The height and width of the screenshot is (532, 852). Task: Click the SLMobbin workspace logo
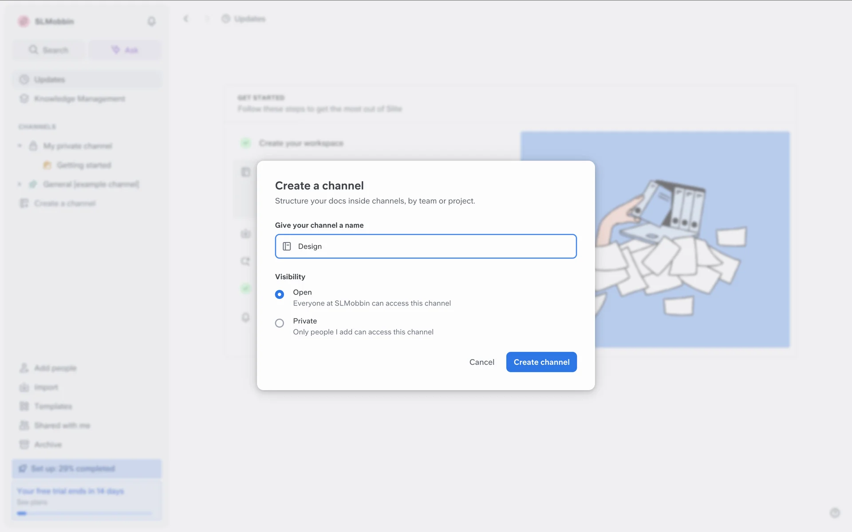click(x=24, y=21)
